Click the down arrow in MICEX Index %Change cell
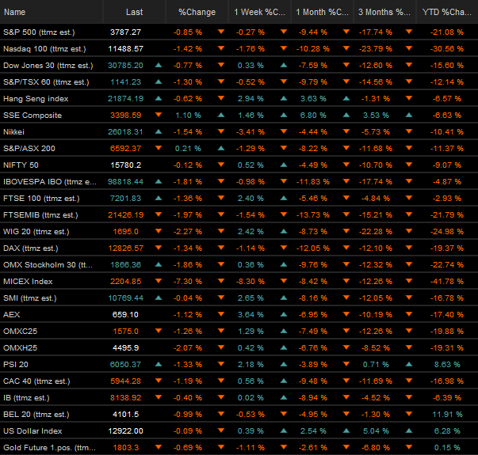Screen dimensions: 478x455 (220, 281)
